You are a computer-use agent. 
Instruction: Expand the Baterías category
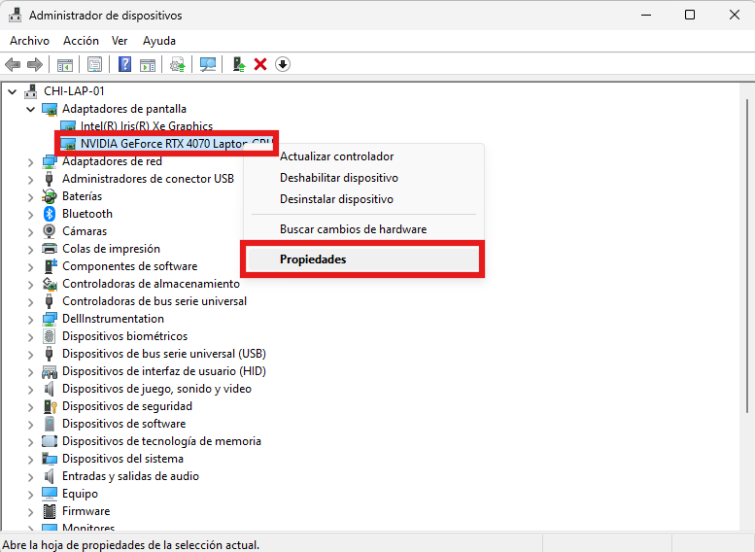pos(31,196)
